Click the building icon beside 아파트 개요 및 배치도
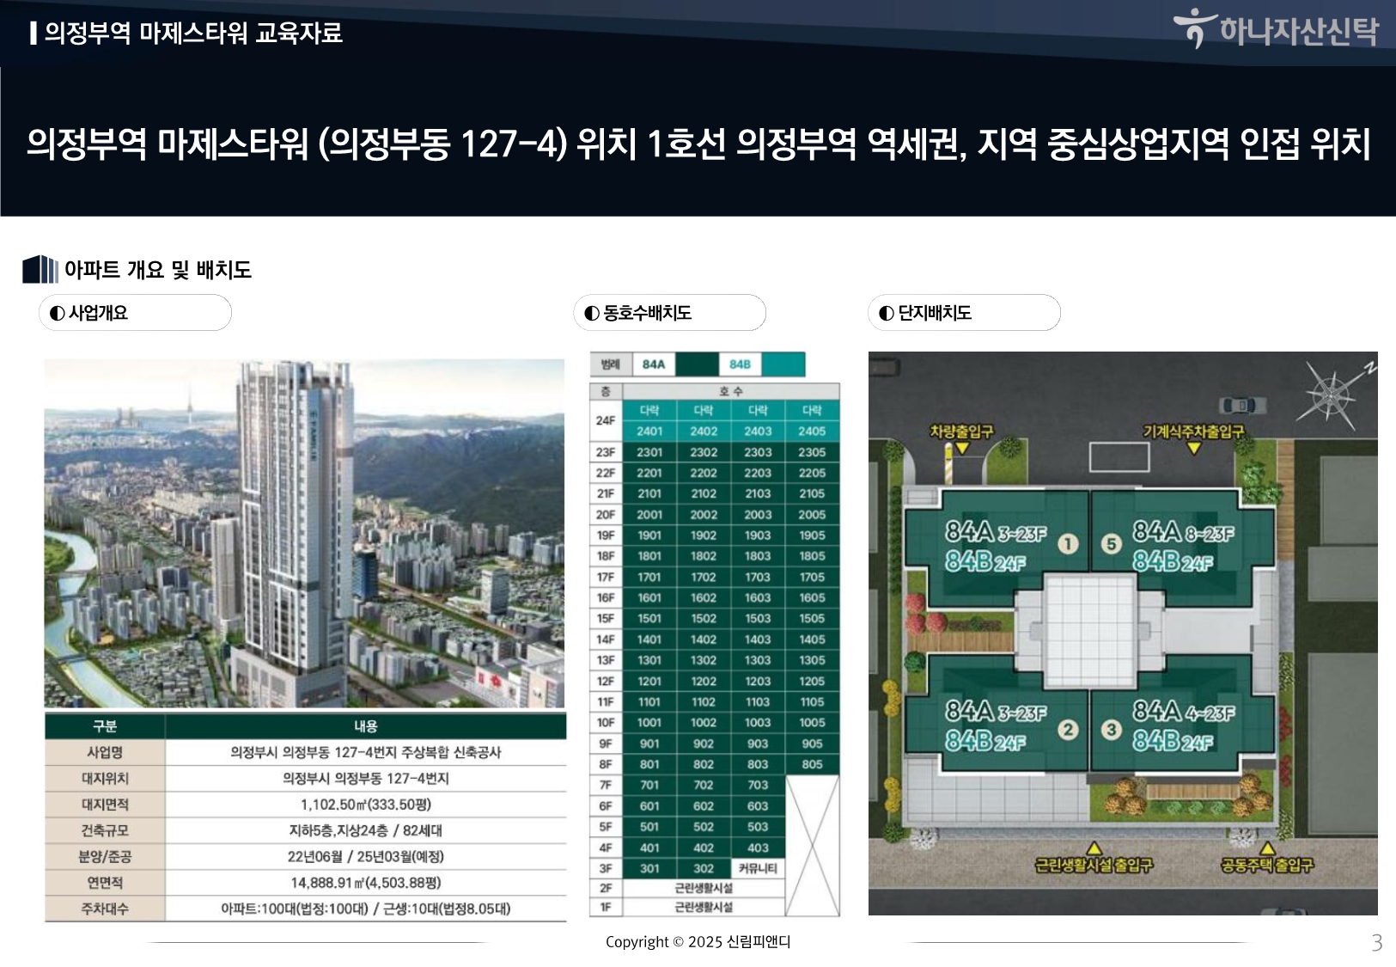 (x=40, y=269)
